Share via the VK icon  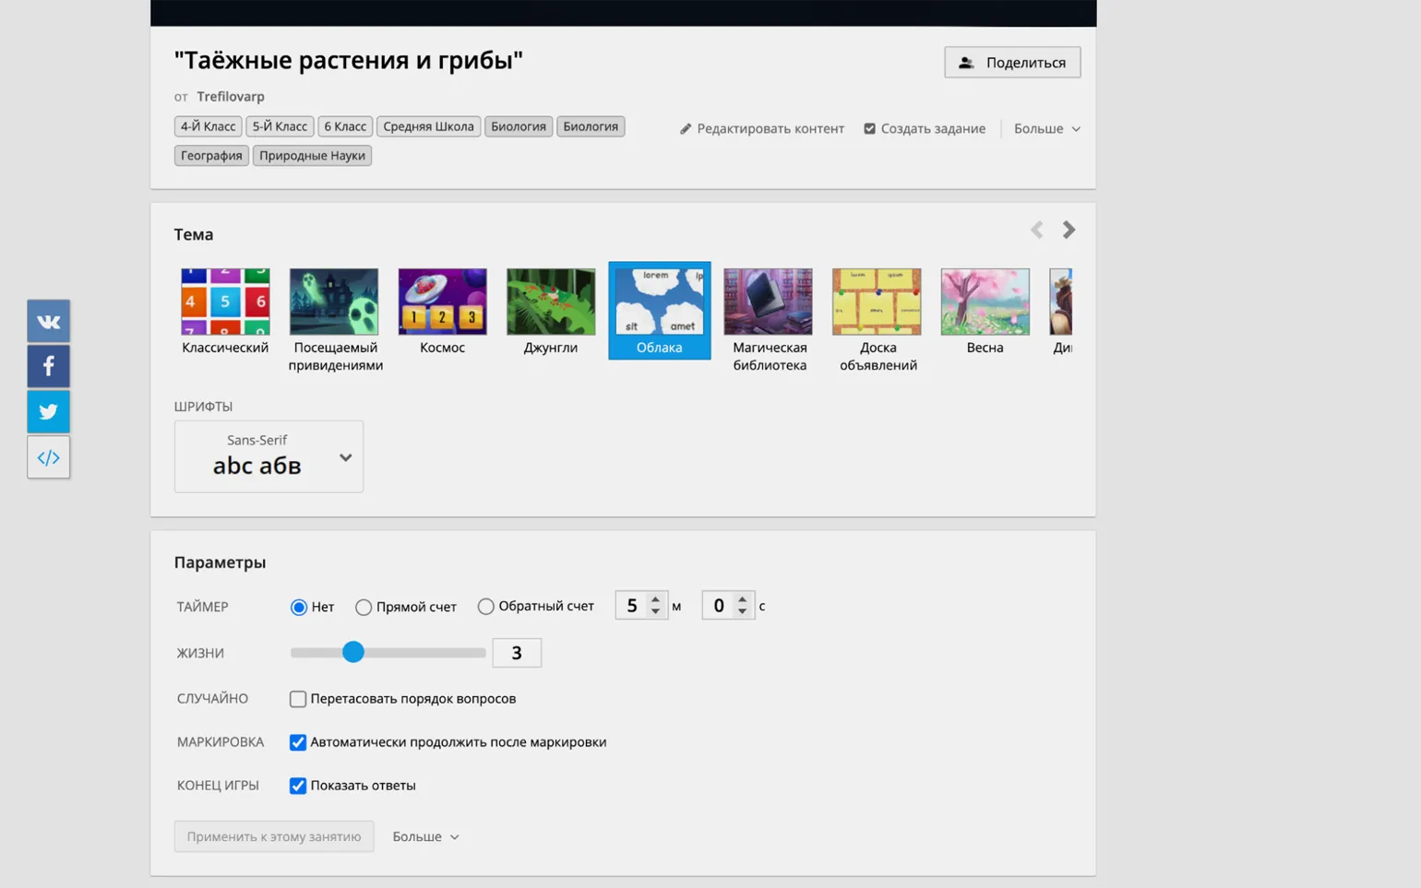(x=48, y=321)
